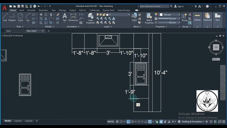227x128 pixels.
Task: Expand the Layers panel dropdown
Action: tap(108, 27)
